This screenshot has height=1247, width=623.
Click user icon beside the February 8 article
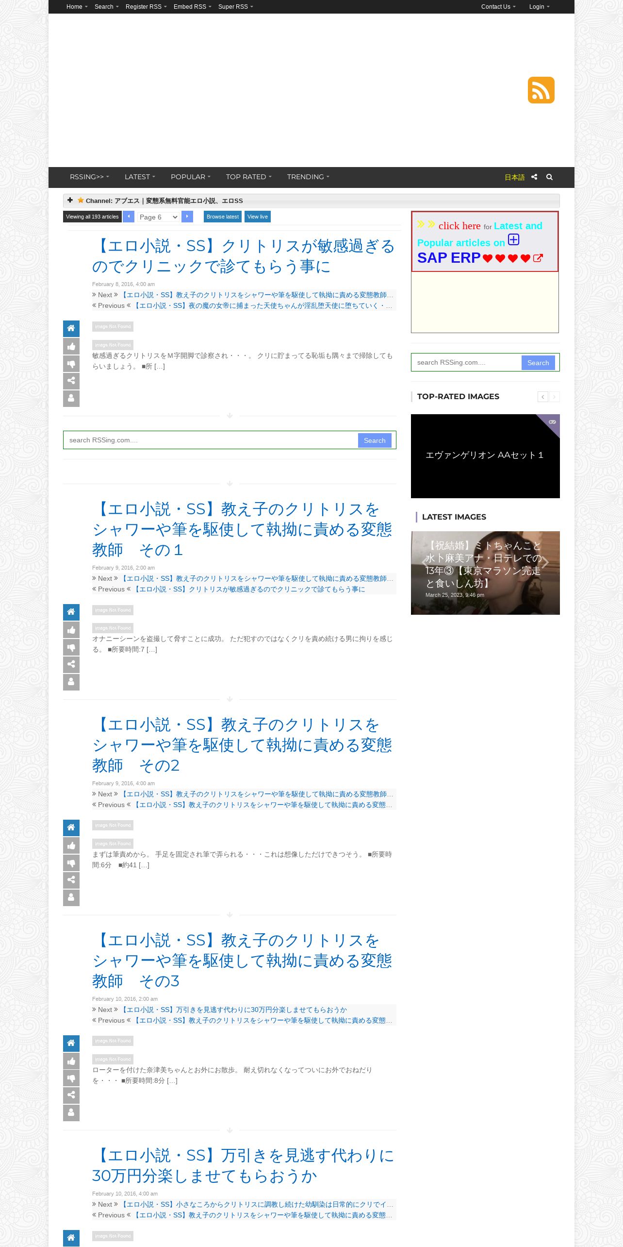pyautogui.click(x=71, y=398)
